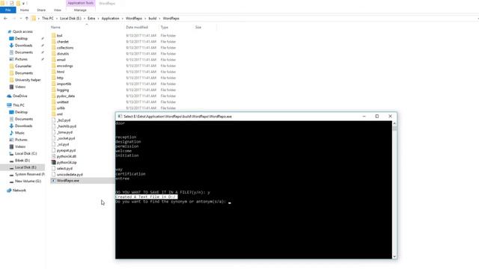Expand breadcrumb chevron after 'Application'

[x=123, y=18]
